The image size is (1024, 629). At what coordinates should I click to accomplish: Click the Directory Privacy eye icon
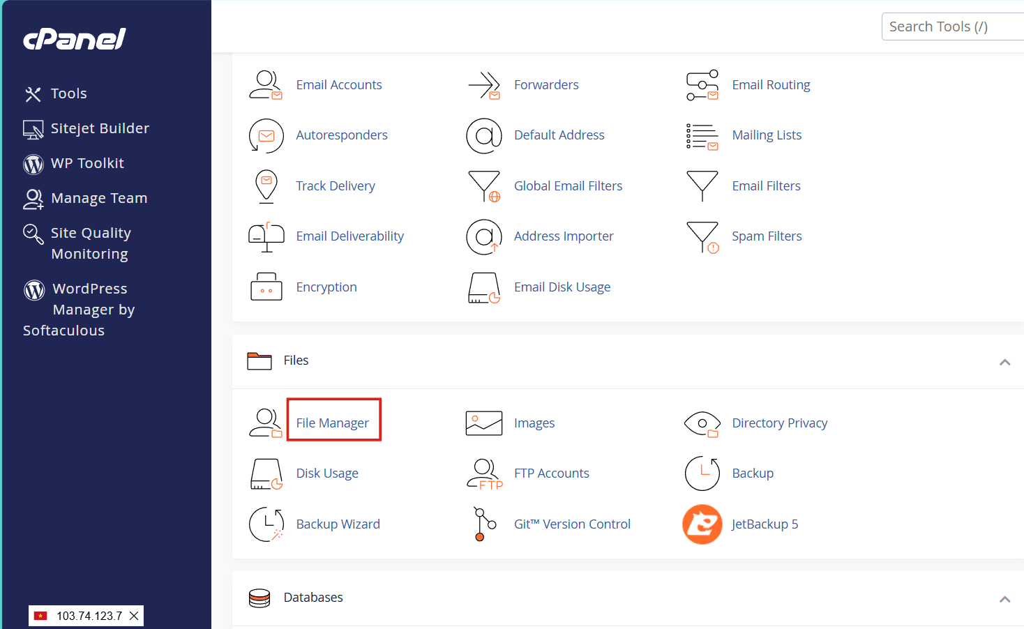pos(702,423)
